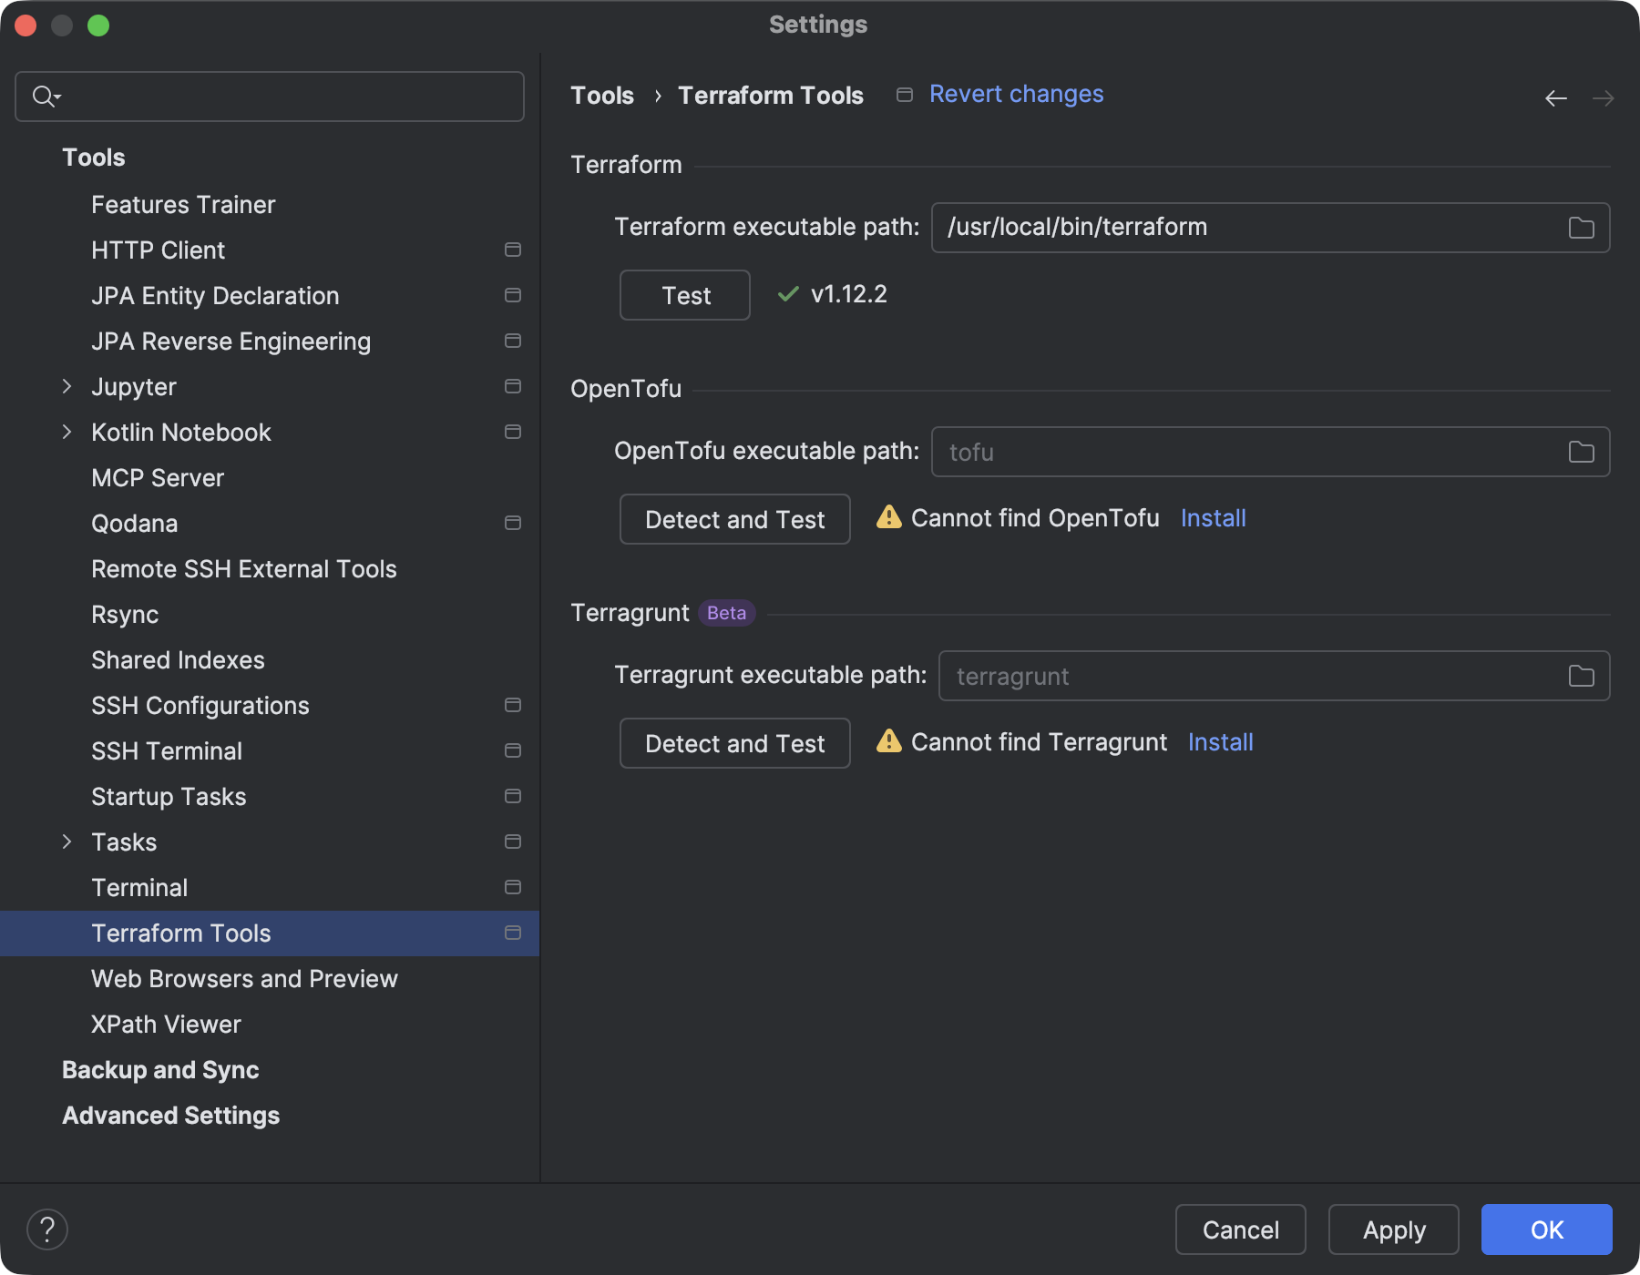This screenshot has height=1275, width=1640.
Task: Open the folder browser for OpenTofu executable path
Action: 1582,451
